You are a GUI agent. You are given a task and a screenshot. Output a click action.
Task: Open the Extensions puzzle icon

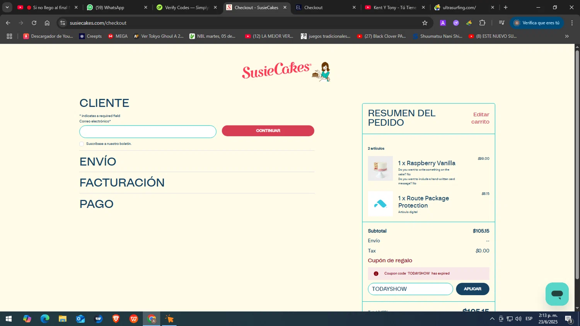482,23
